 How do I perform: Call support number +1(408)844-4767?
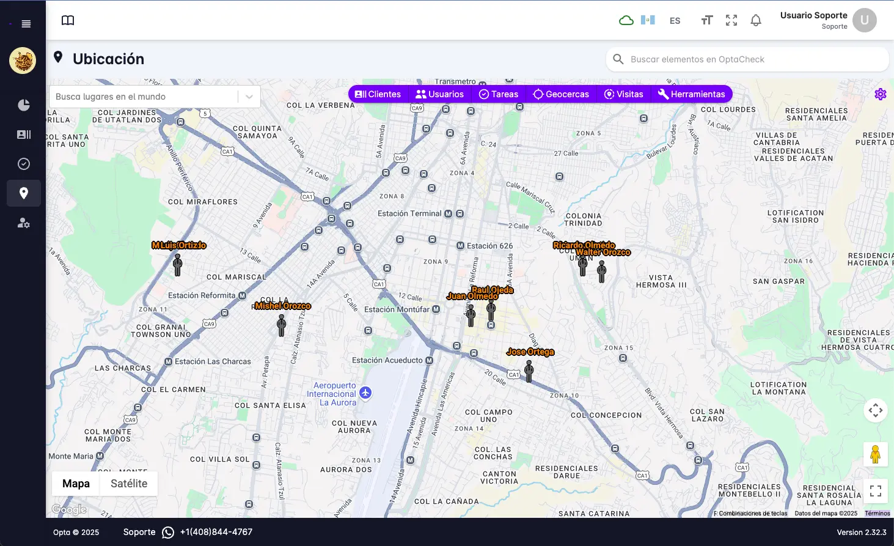(216, 532)
